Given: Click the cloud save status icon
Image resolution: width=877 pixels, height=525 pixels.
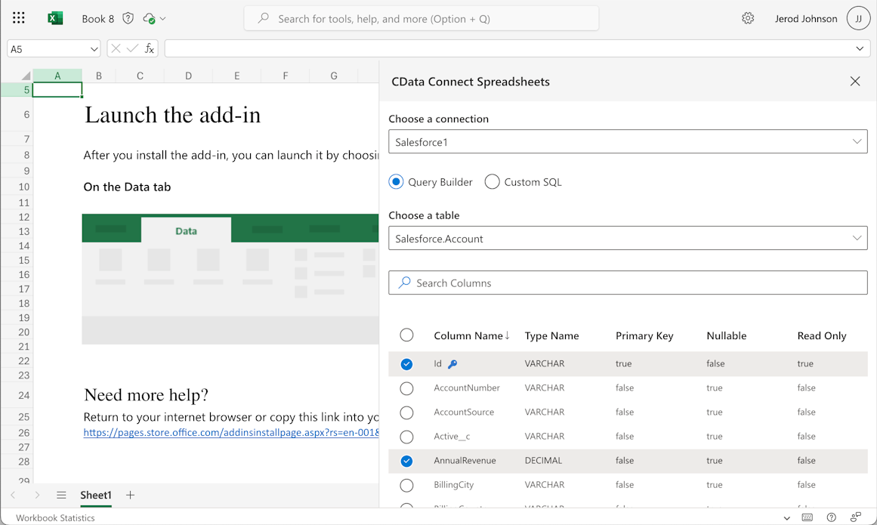Looking at the screenshot, I should pos(150,18).
